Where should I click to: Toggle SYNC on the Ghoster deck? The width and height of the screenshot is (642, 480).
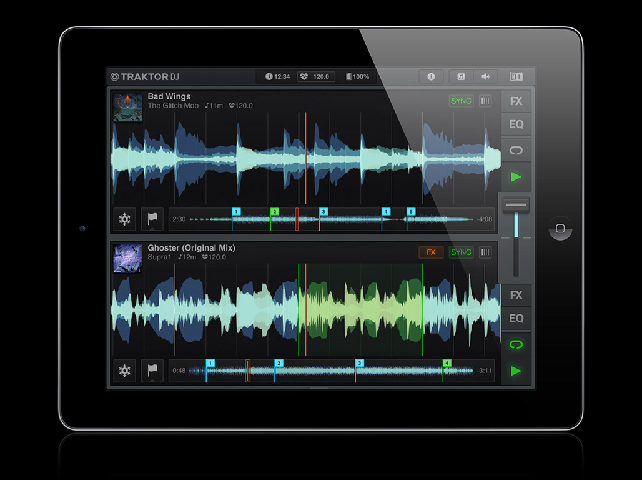(461, 252)
